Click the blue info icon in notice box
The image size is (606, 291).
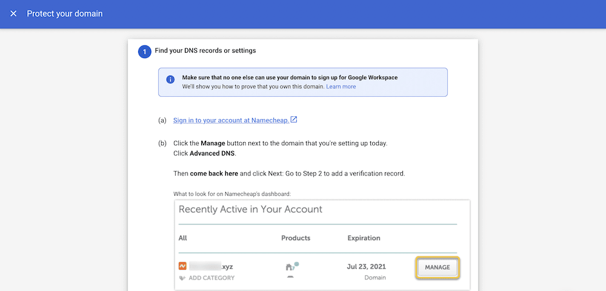tap(170, 79)
